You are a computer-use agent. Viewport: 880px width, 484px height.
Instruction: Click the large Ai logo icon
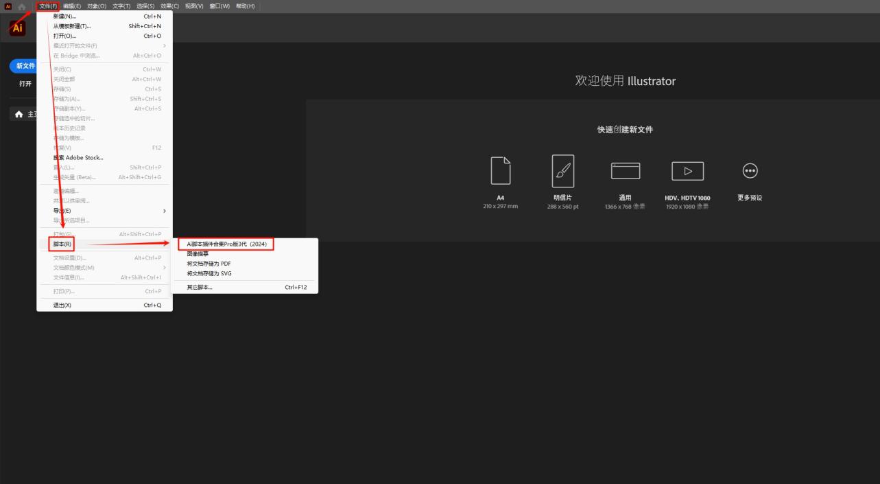(18, 28)
